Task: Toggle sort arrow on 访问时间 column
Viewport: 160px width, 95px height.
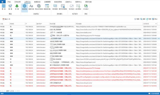Action: pyautogui.click(x=156, y=24)
